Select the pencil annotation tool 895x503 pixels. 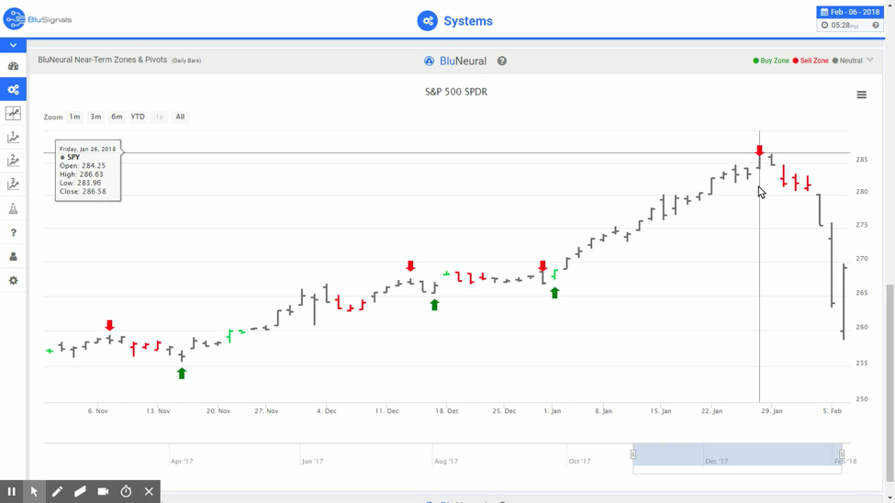[57, 492]
